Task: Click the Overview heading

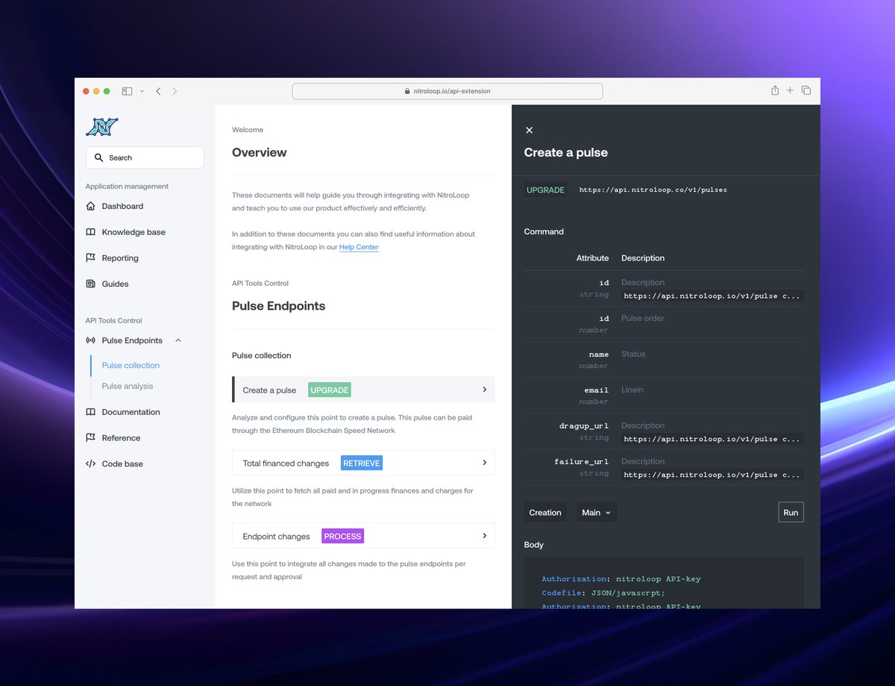Action: [x=260, y=152]
